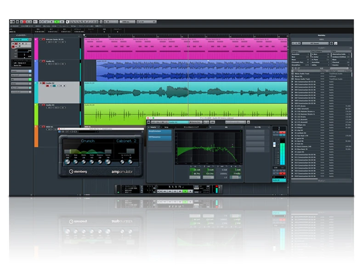Click the round record enable button in the Inspector
Screen dimensions: 363x273
point(13,46)
